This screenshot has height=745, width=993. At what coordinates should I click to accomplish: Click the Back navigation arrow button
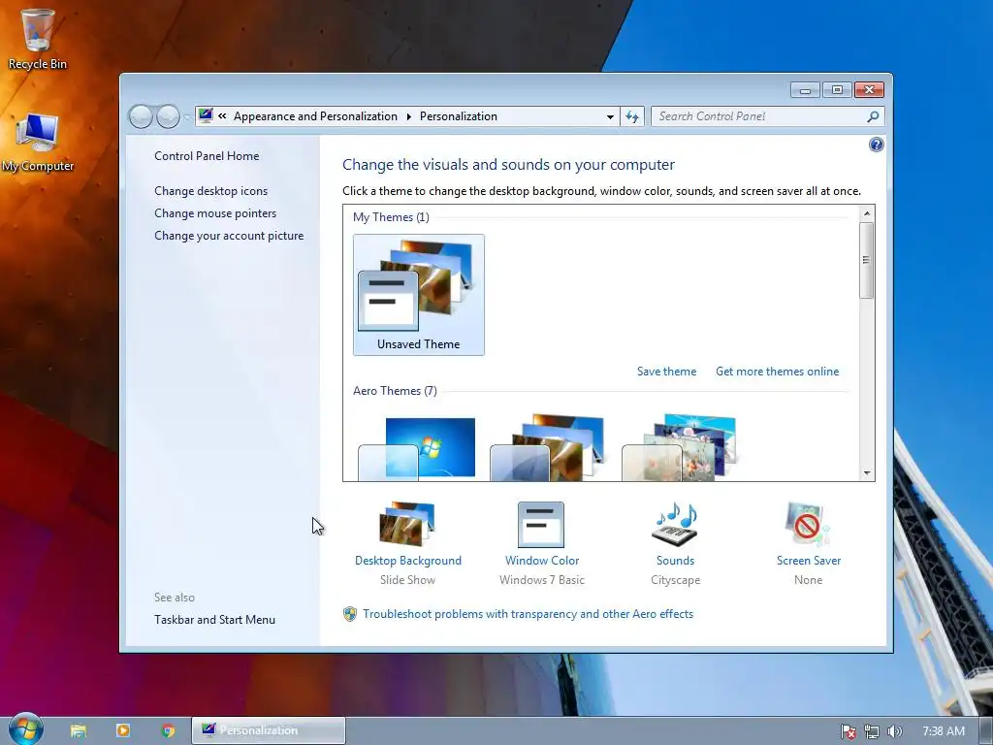141,116
